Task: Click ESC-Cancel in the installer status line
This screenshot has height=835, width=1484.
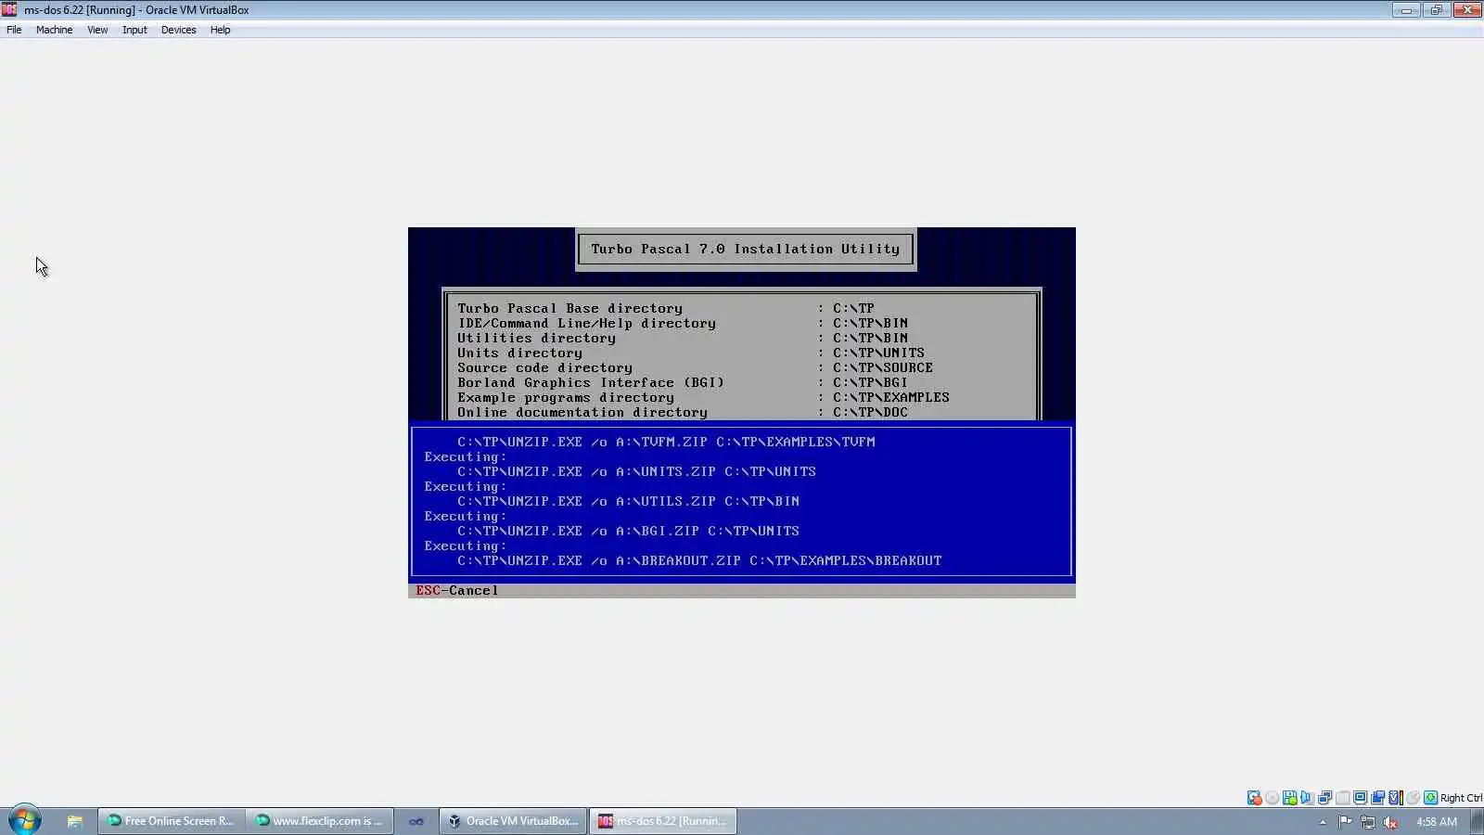Action: [x=457, y=591]
